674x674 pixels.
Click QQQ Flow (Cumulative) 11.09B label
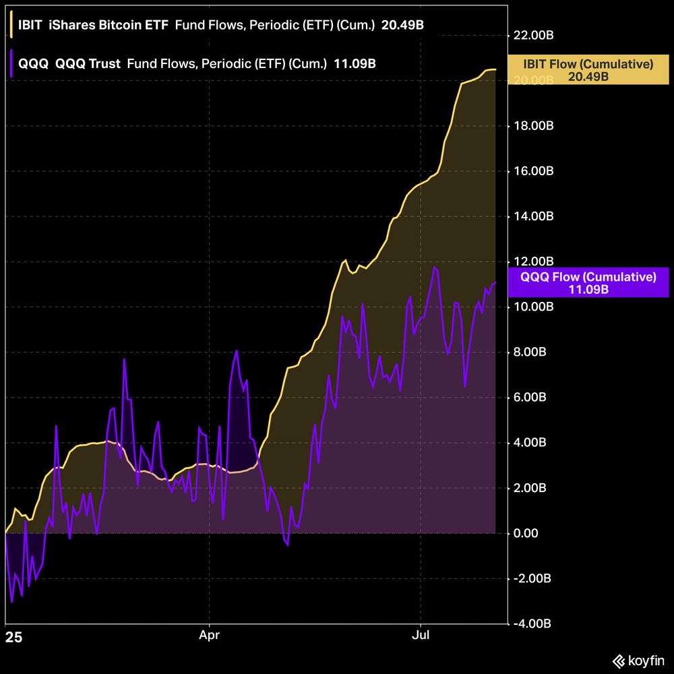(x=588, y=282)
